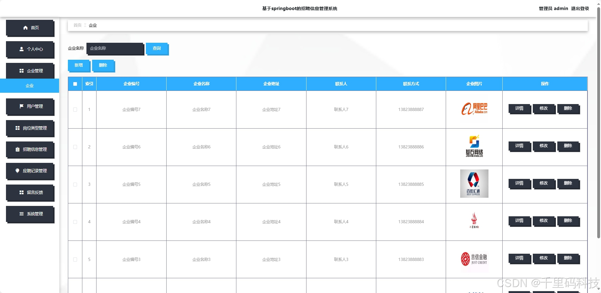Image resolution: width=601 pixels, height=293 pixels.
Task: Click the 联系方式 column header
Action: tap(411, 84)
